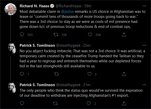The image size is (151, 109).
Task: Share Tomlinson's 21m tweet
Action: [x=124, y=103]
